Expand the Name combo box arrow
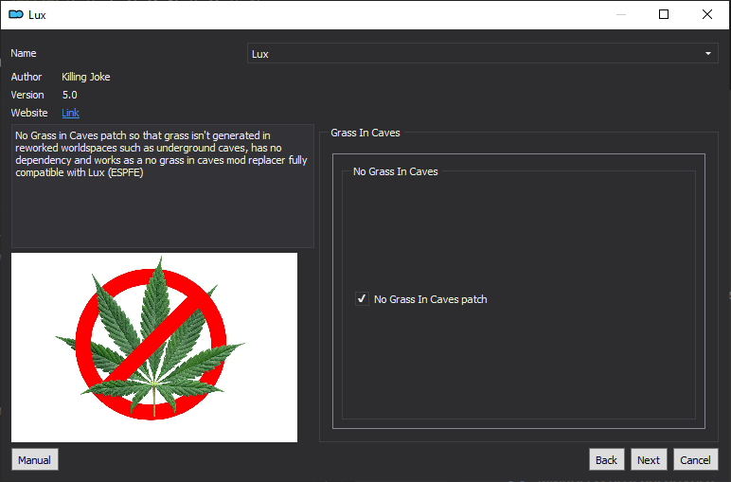The image size is (731, 482). click(x=707, y=54)
